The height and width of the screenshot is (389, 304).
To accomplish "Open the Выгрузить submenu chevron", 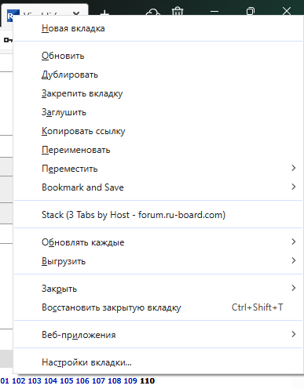I will [x=294, y=260].
